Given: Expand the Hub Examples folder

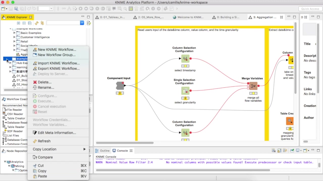Looking at the screenshot, I should click(10, 63).
